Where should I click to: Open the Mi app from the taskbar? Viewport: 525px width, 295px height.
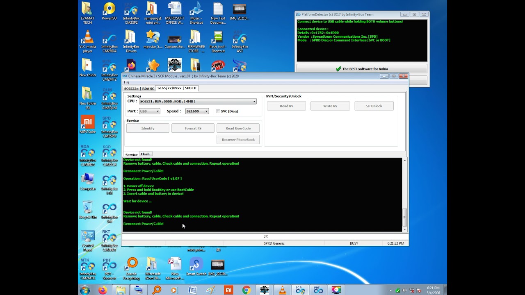228,290
